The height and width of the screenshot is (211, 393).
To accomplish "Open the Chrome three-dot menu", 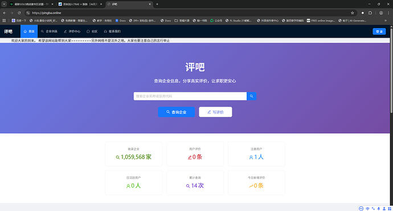I will tap(389, 13).
